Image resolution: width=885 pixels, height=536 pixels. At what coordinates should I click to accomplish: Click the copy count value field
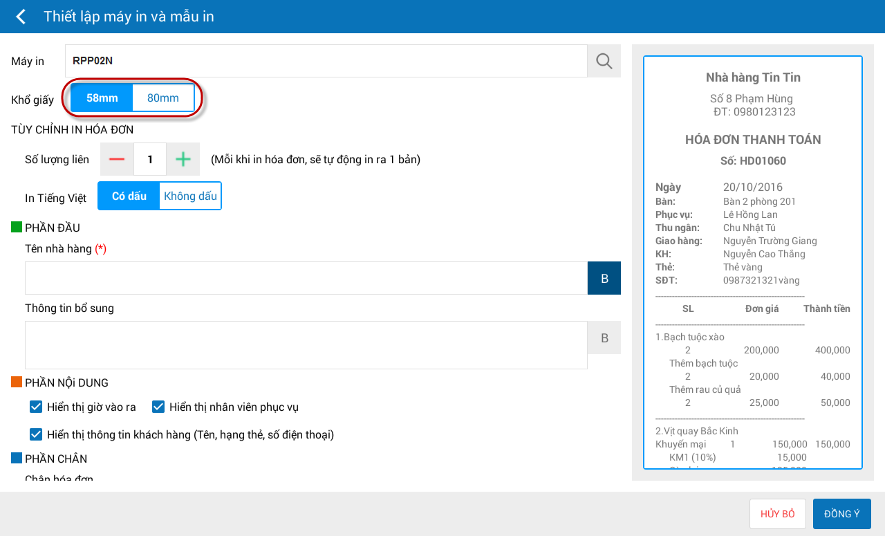tap(150, 159)
